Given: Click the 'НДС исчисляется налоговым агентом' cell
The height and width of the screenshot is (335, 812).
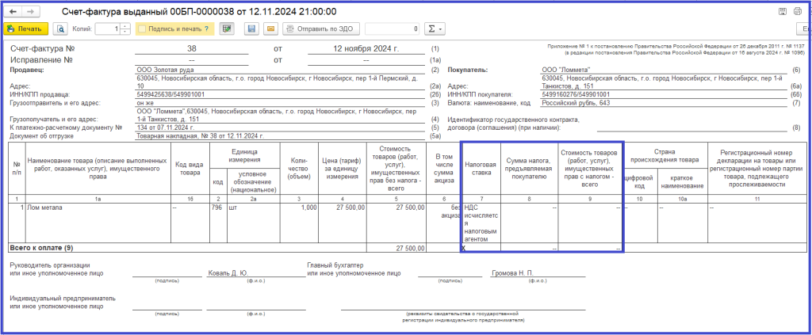Looking at the screenshot, I should point(481,223).
